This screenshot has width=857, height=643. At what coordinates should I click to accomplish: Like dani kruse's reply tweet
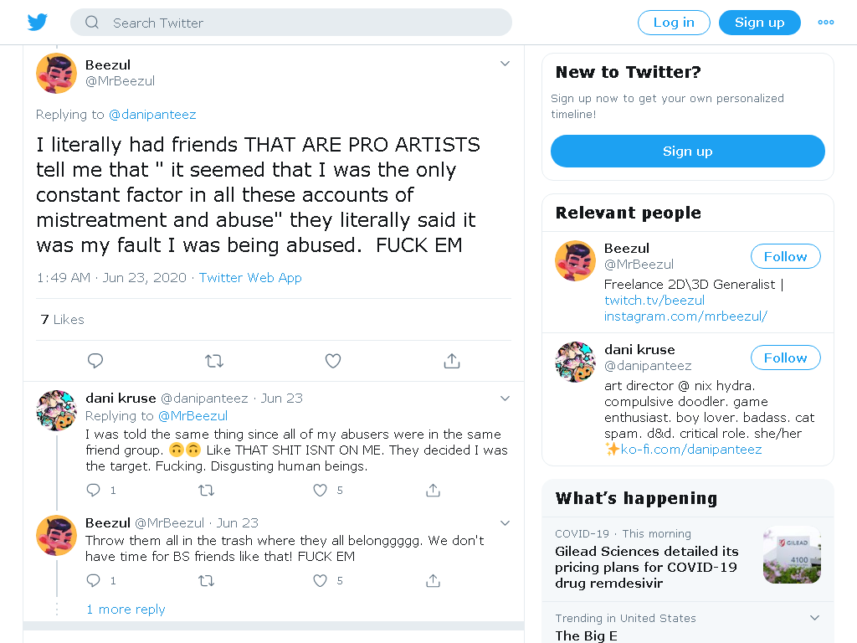point(321,490)
